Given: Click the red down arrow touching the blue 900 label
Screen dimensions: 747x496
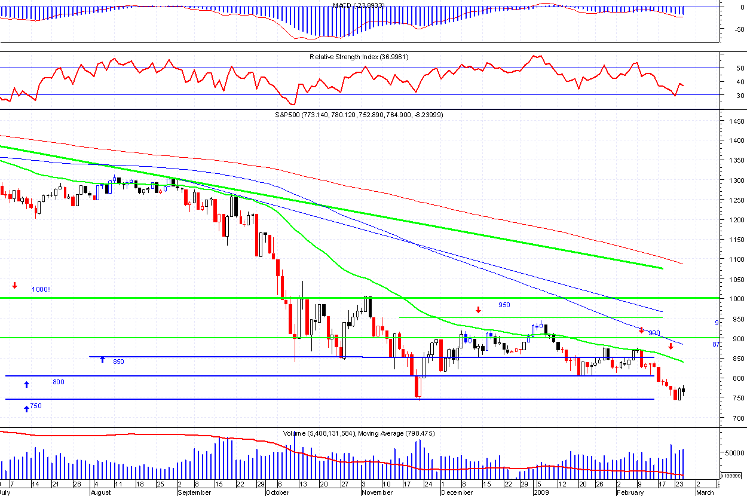Looking at the screenshot, I should tap(641, 330).
